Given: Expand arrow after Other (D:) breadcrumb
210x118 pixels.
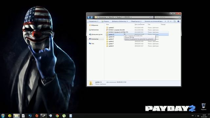Looking at the screenshot, I should (115, 17).
